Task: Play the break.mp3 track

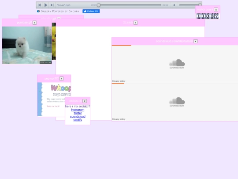Action: click(x=46, y=5)
